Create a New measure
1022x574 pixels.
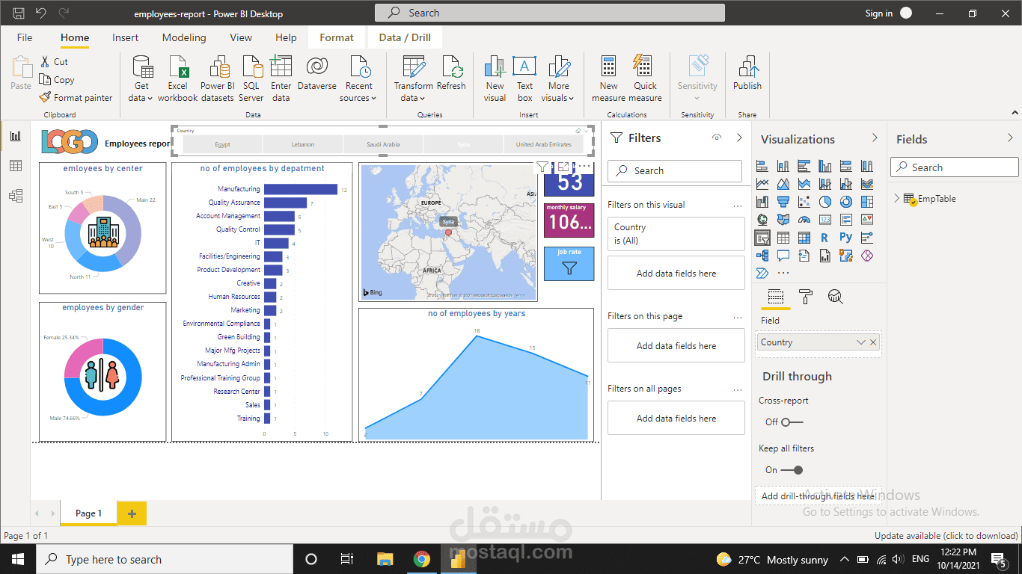(x=609, y=78)
